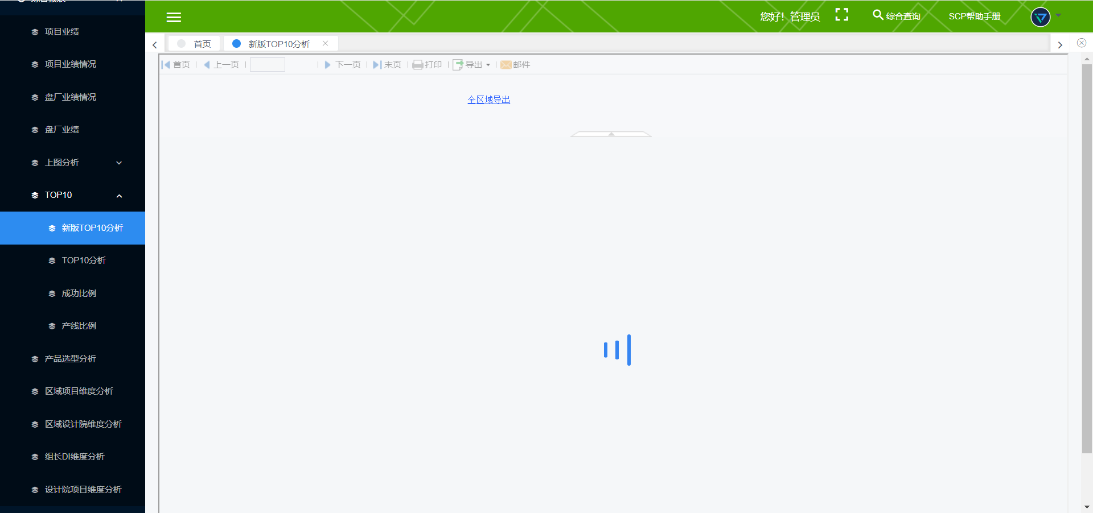Click the stack icon beside 产品选型分析

tap(35, 359)
